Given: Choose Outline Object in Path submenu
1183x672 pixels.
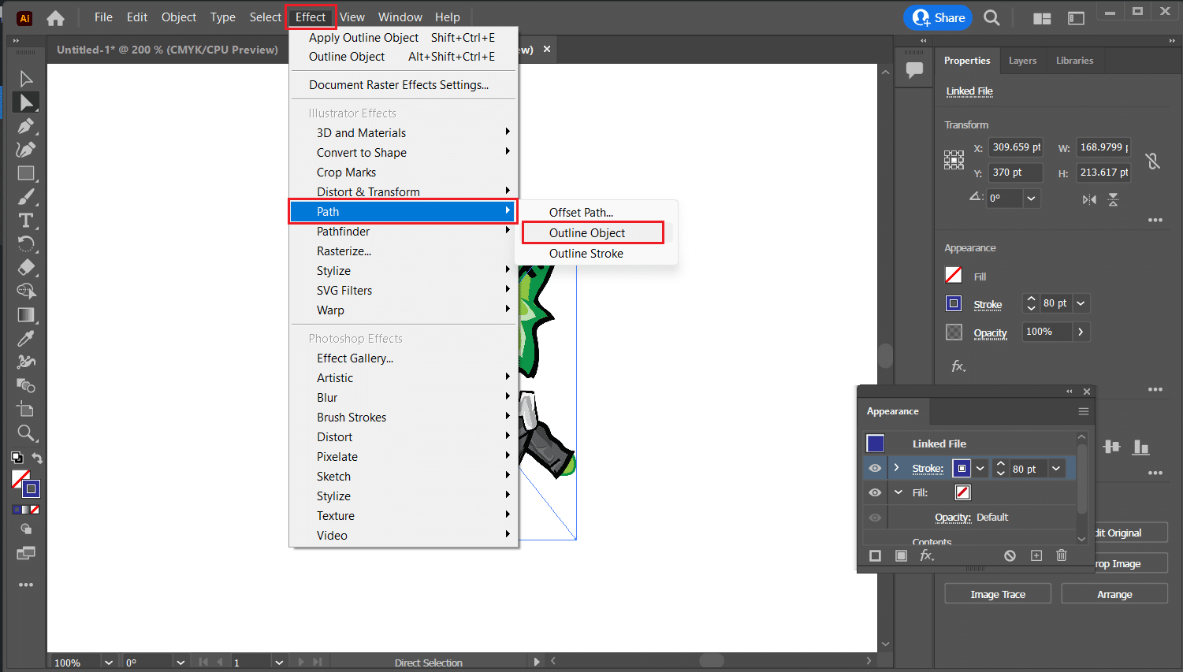Looking at the screenshot, I should [x=587, y=233].
